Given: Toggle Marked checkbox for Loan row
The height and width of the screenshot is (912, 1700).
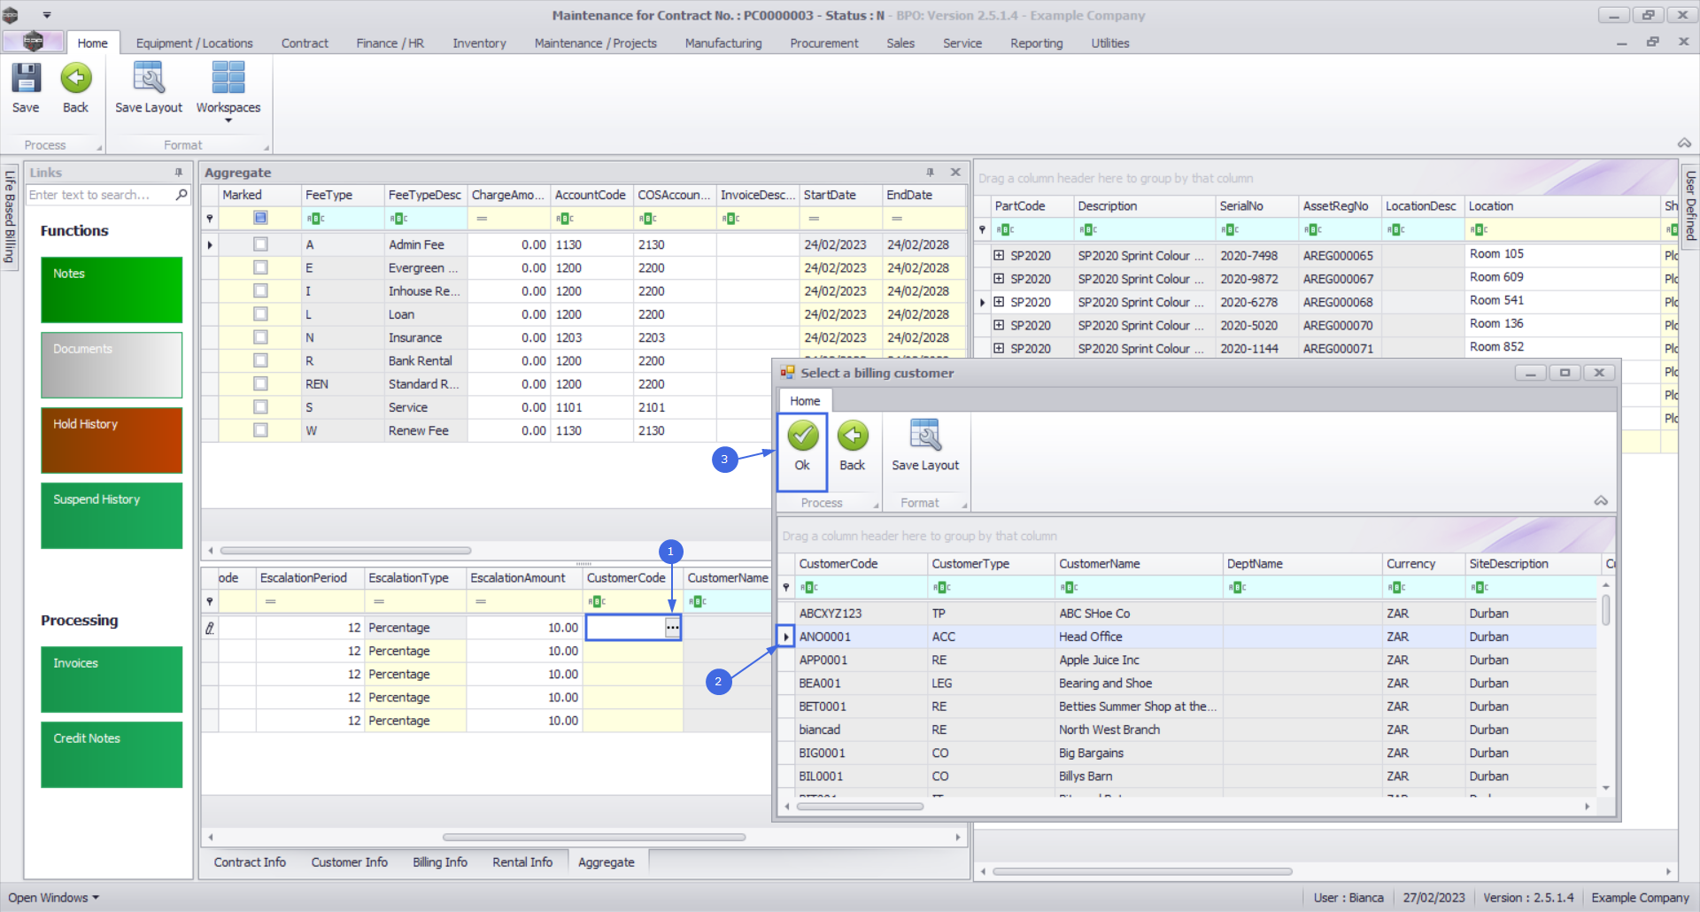Looking at the screenshot, I should [260, 314].
